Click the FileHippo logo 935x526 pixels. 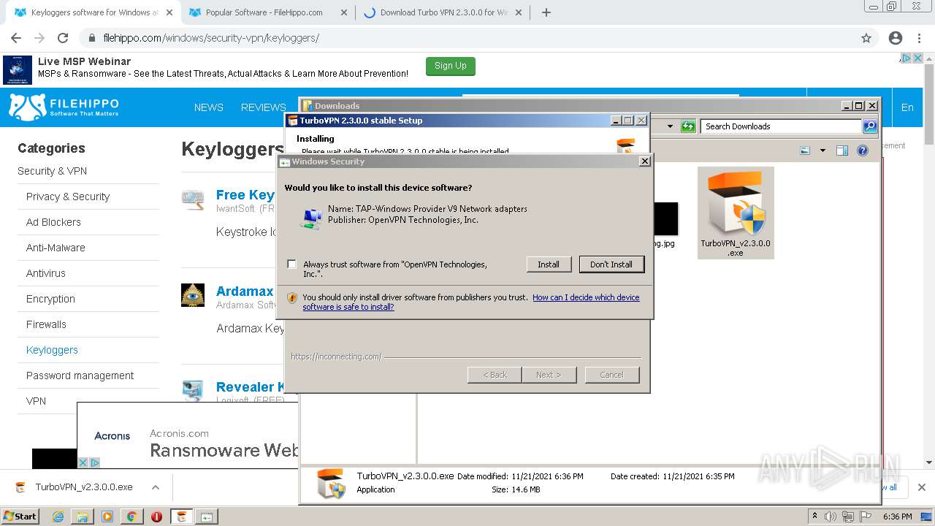tap(64, 107)
